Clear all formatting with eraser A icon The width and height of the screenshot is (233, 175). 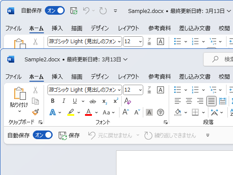(x=127, y=101)
